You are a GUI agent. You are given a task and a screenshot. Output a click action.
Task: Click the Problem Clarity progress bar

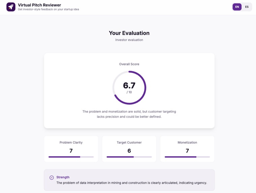(x=71, y=157)
